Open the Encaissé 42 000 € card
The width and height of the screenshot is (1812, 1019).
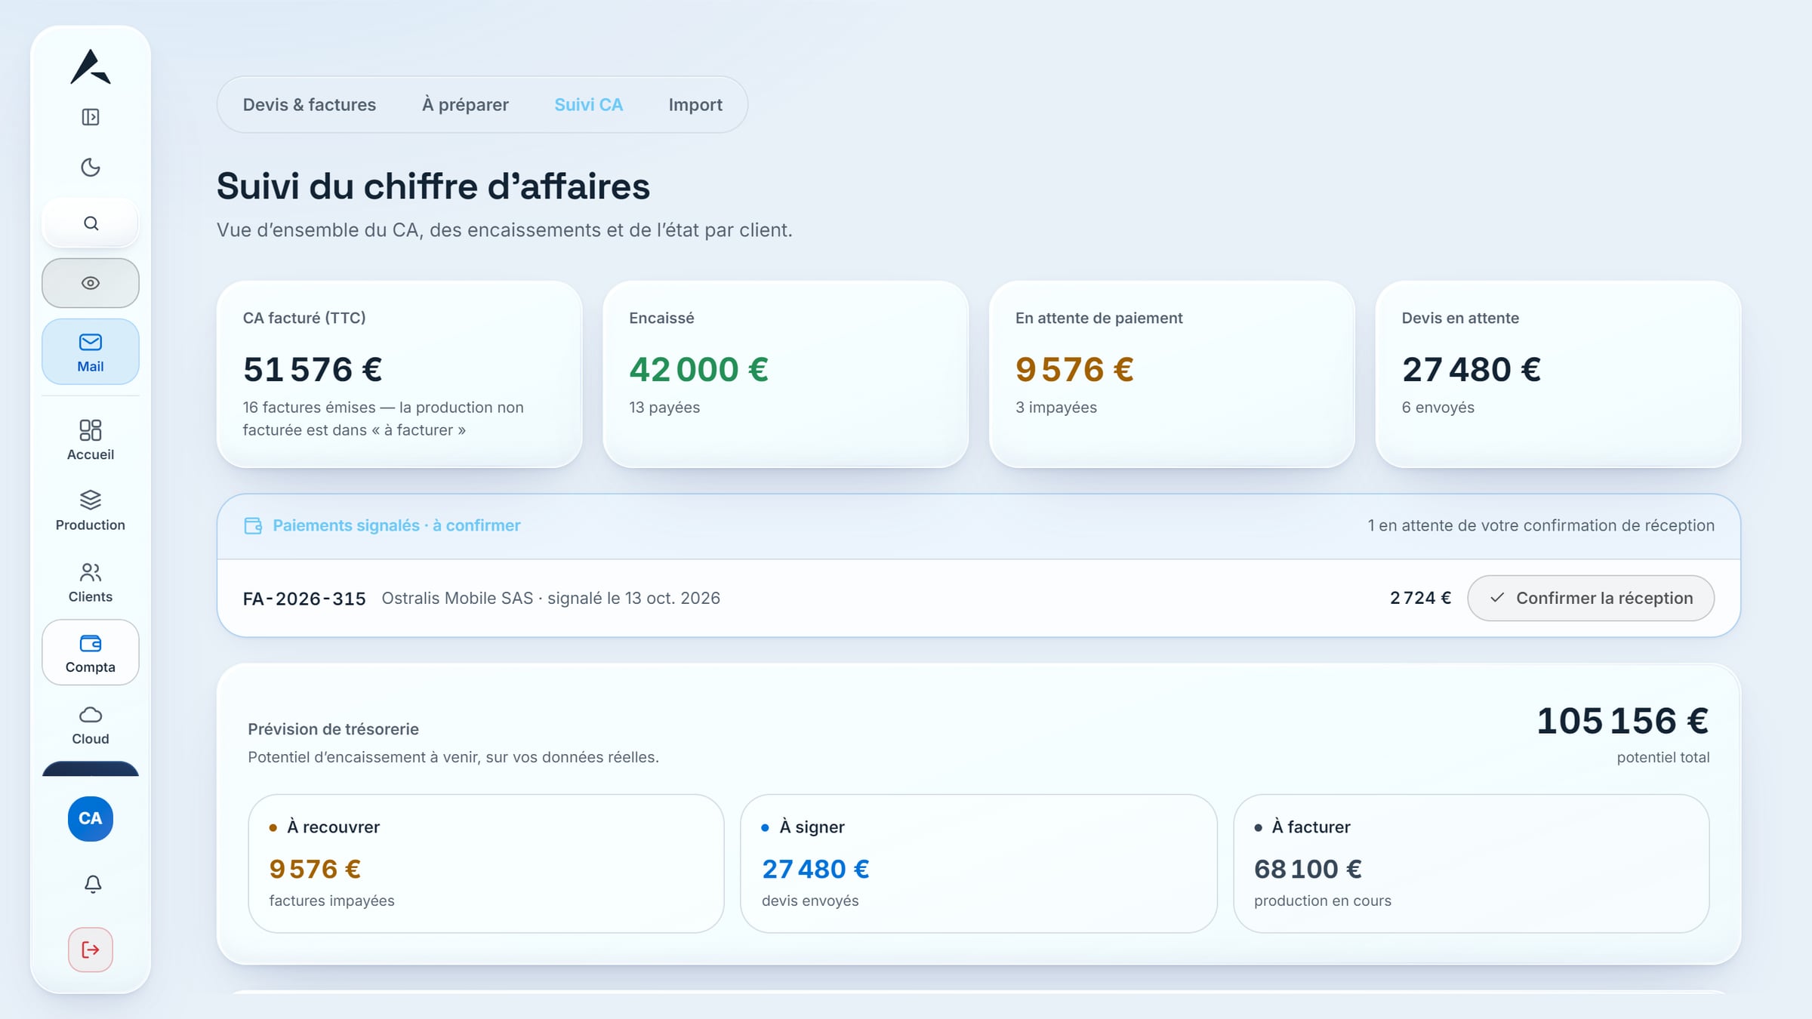[x=786, y=374]
